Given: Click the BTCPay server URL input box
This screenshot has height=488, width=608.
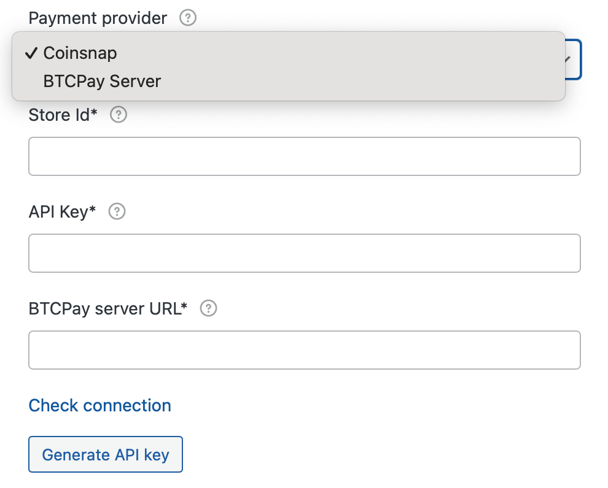Looking at the screenshot, I should (x=305, y=350).
